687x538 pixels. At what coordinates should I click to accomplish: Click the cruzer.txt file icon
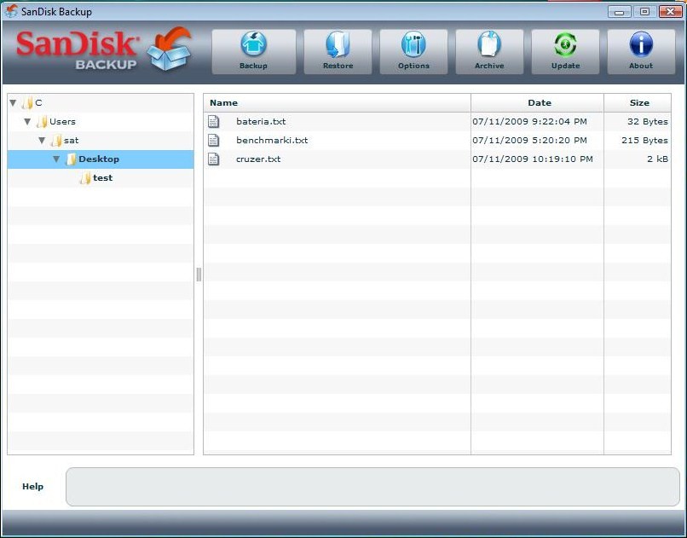(x=213, y=159)
